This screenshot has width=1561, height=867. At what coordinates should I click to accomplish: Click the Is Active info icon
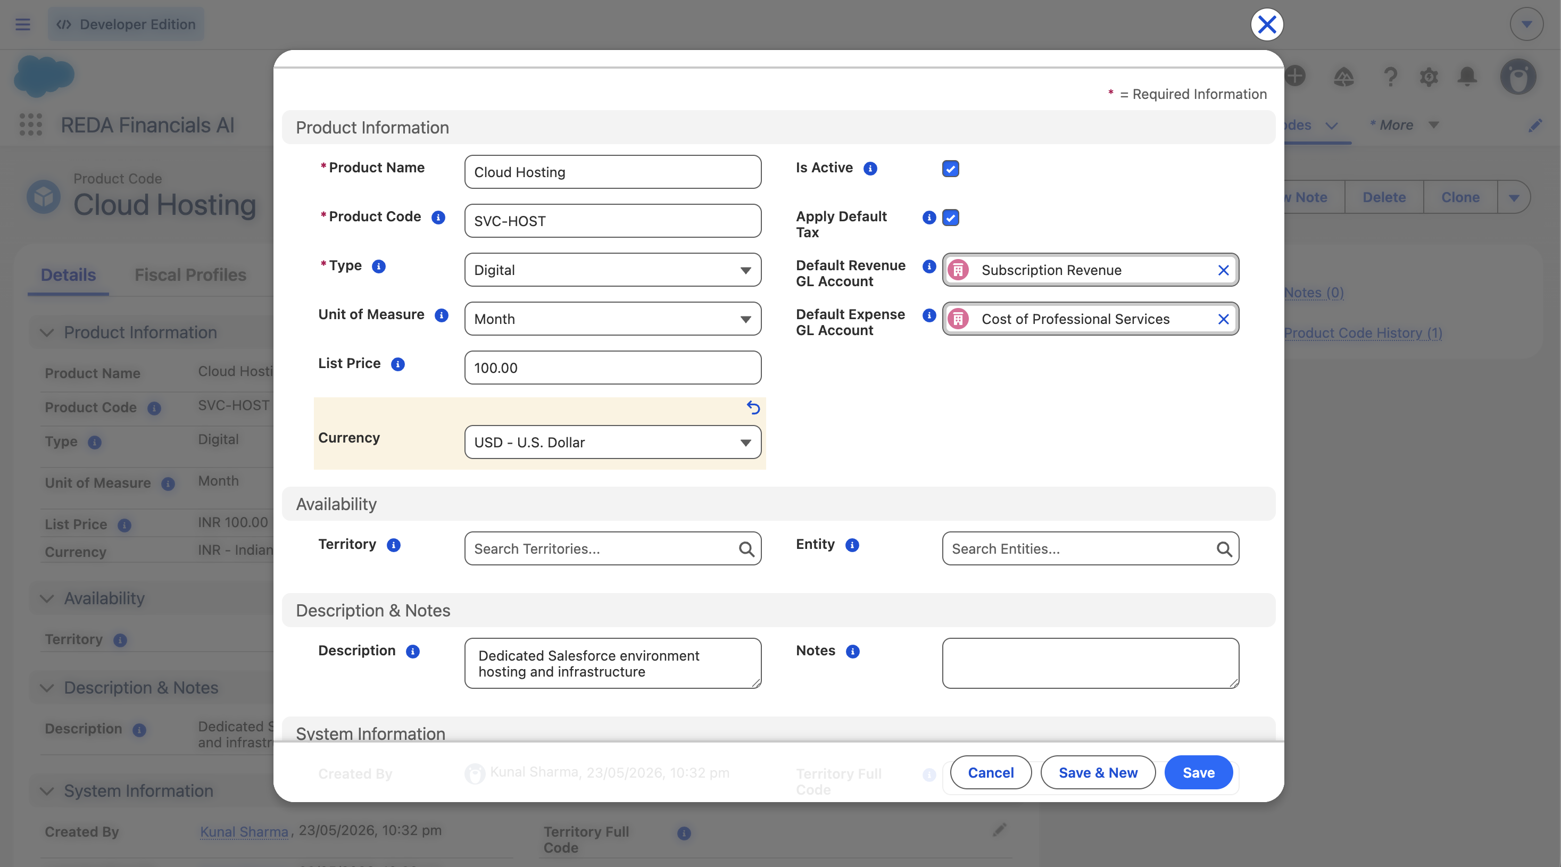pyautogui.click(x=870, y=169)
